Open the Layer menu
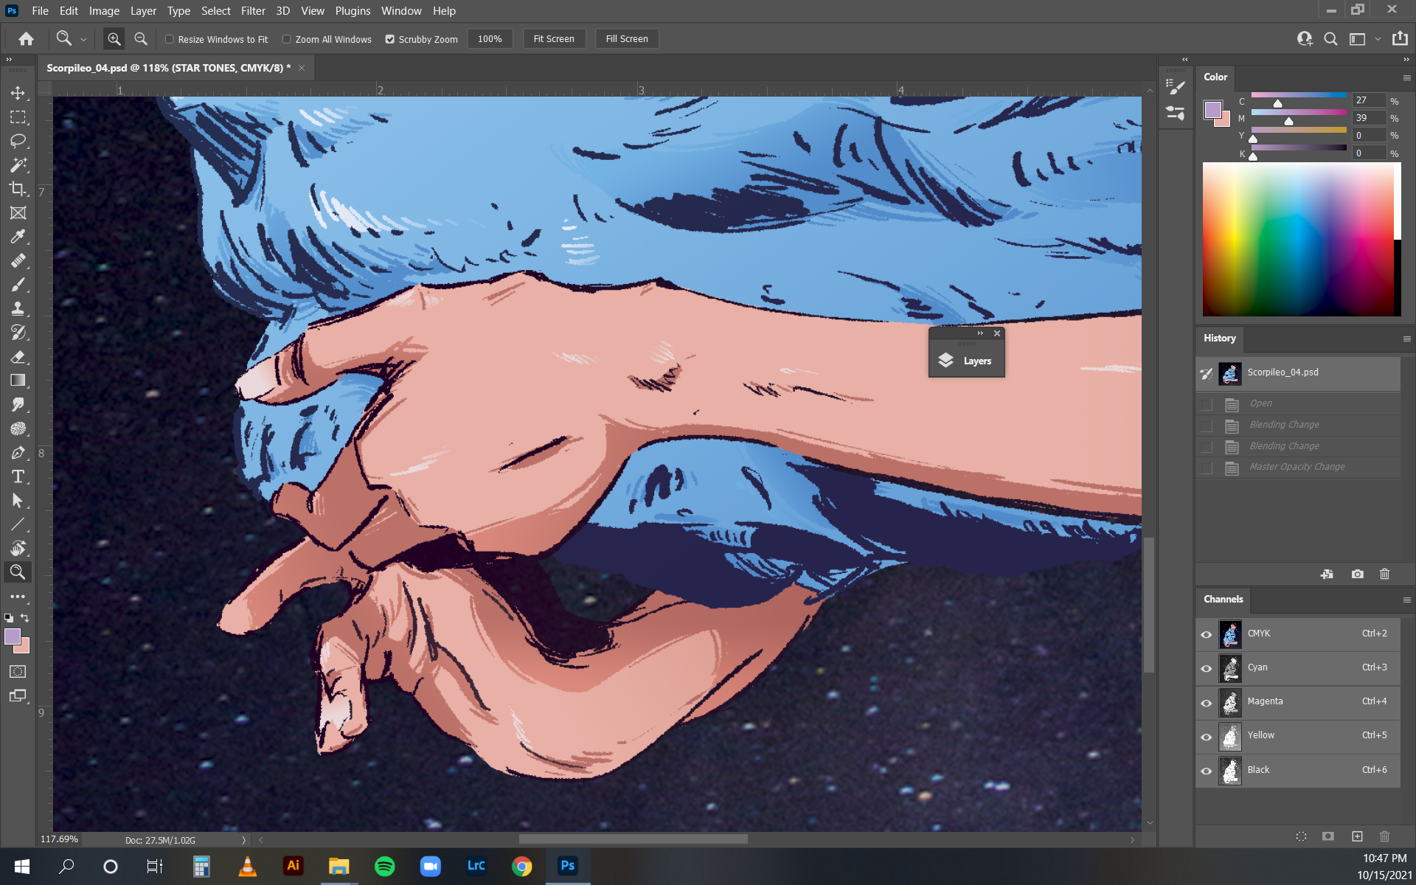The image size is (1416, 885). [143, 10]
